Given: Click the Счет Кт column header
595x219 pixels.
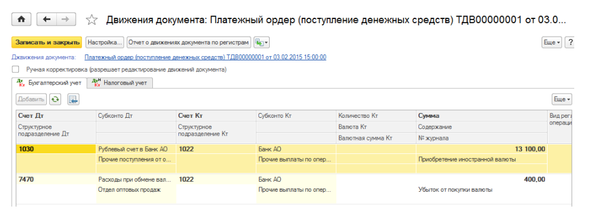Looking at the screenshot, I should tap(216, 116).
